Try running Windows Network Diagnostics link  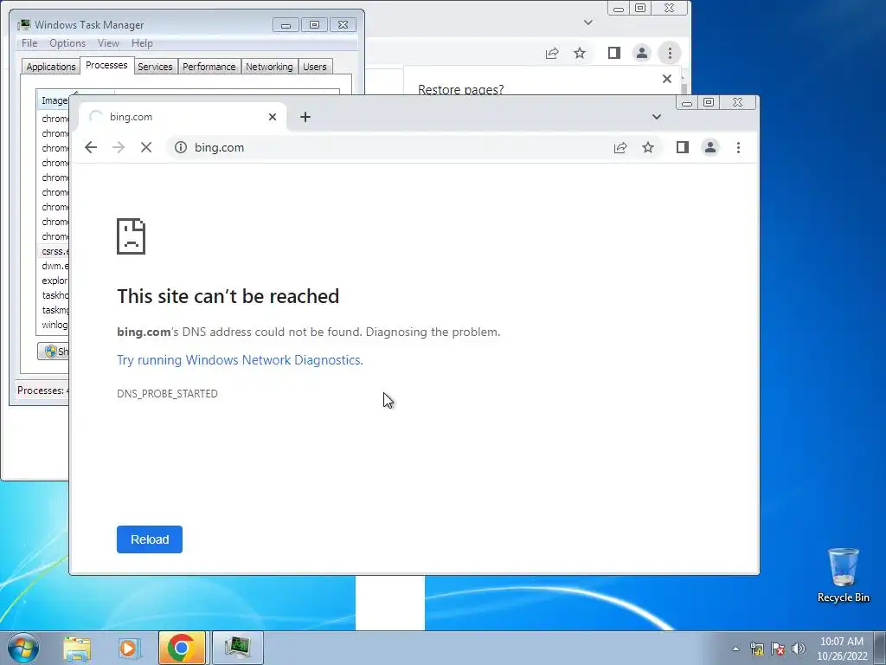tap(241, 360)
